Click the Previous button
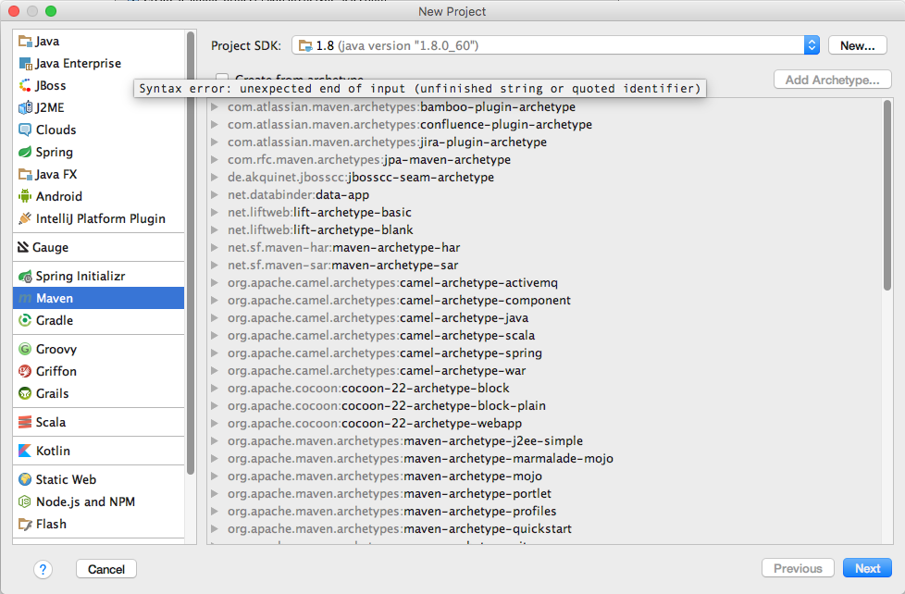This screenshot has height=594, width=905. click(798, 569)
